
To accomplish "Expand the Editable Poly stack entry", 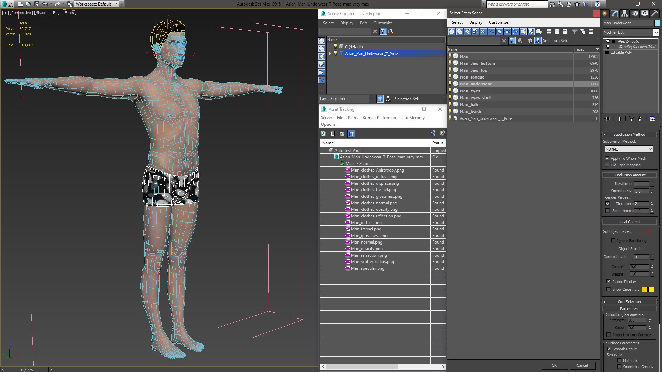I will coord(607,52).
